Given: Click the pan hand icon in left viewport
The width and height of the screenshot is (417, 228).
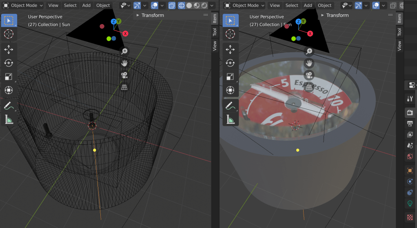Looking at the screenshot, I should (x=124, y=63).
